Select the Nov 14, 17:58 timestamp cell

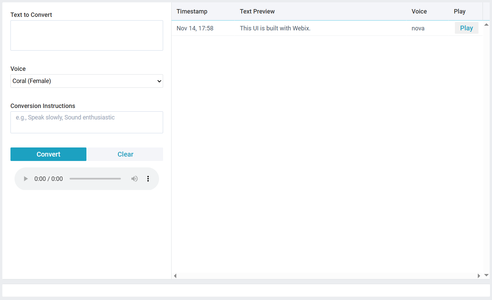pyautogui.click(x=195, y=28)
